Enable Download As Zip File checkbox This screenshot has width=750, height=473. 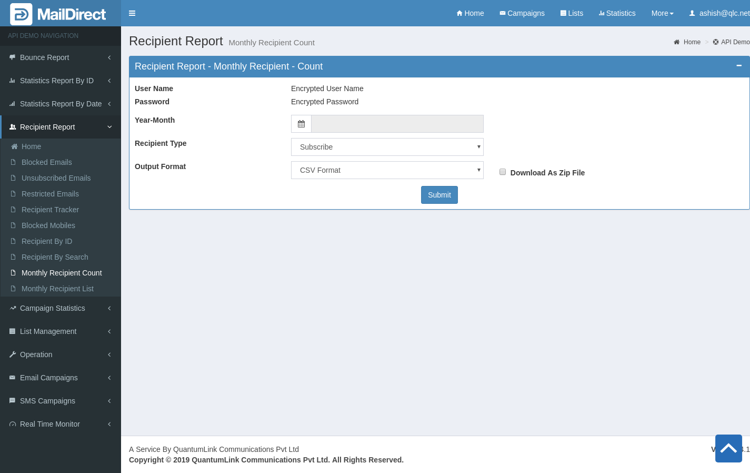coord(503,172)
